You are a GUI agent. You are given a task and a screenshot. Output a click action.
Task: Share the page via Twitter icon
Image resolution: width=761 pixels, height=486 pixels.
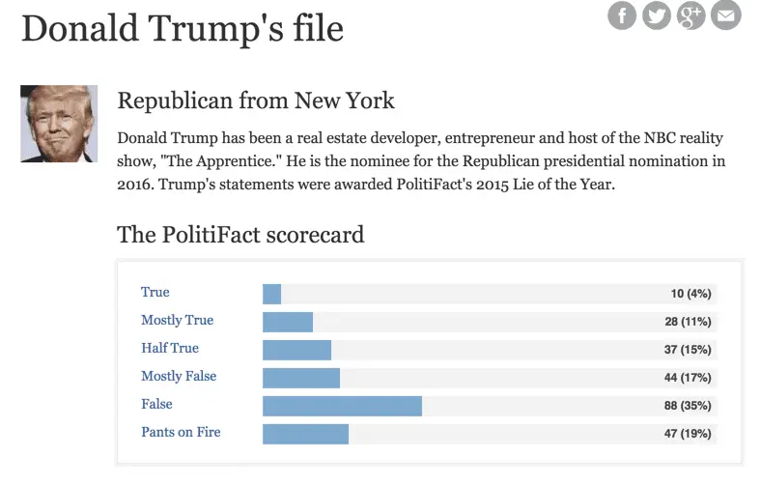coord(657,14)
